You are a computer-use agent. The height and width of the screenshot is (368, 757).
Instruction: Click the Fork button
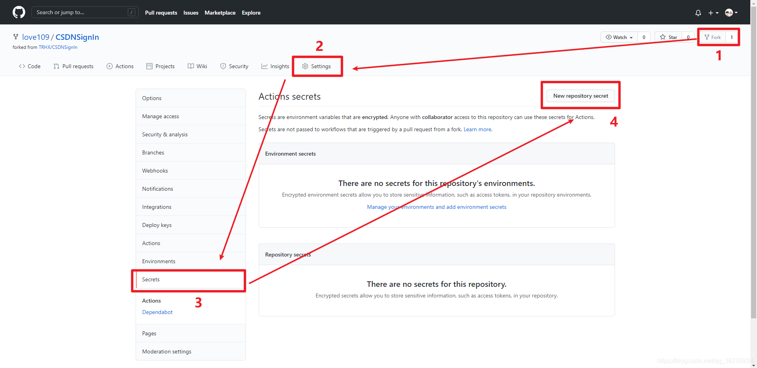712,37
